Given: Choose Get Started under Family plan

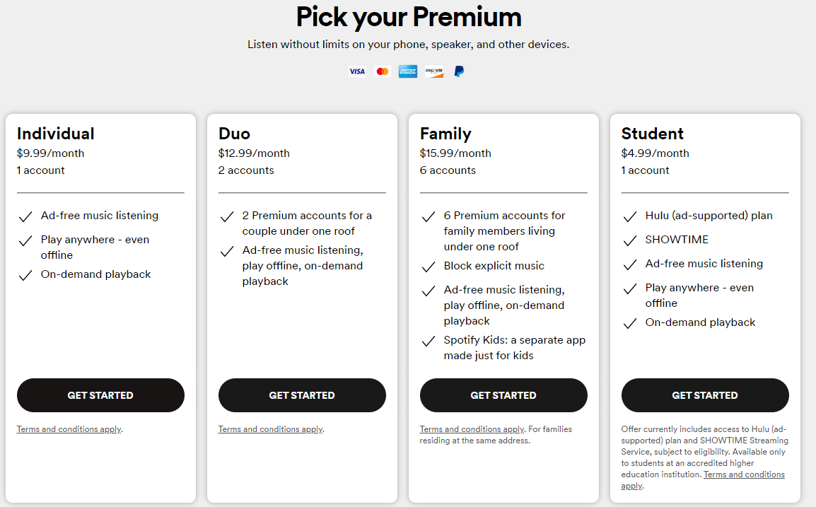Looking at the screenshot, I should click(503, 395).
